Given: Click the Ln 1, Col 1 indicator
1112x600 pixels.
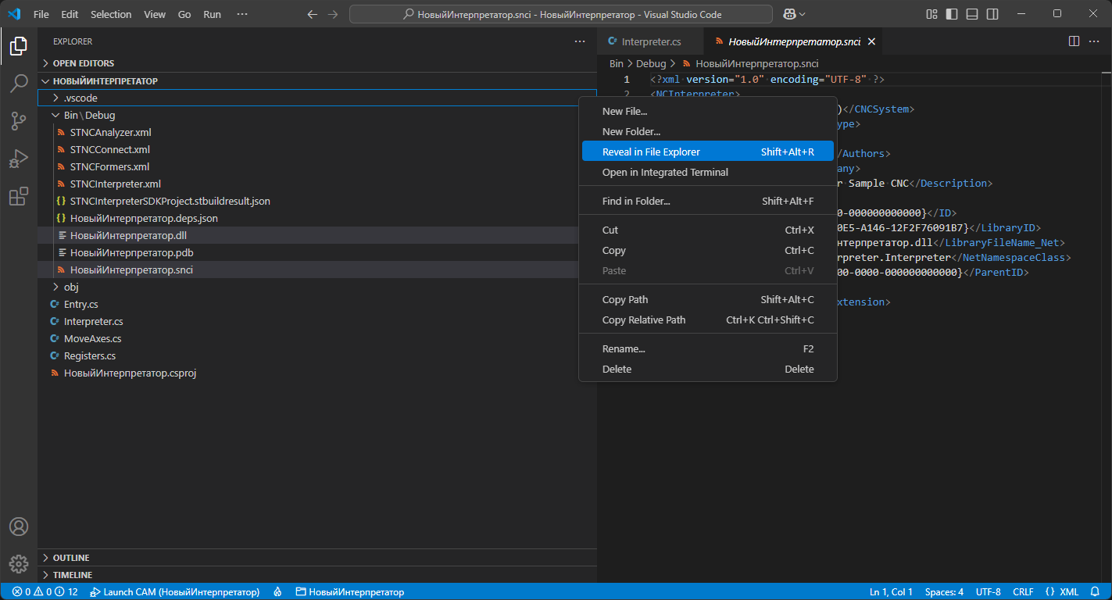Looking at the screenshot, I should click(892, 592).
